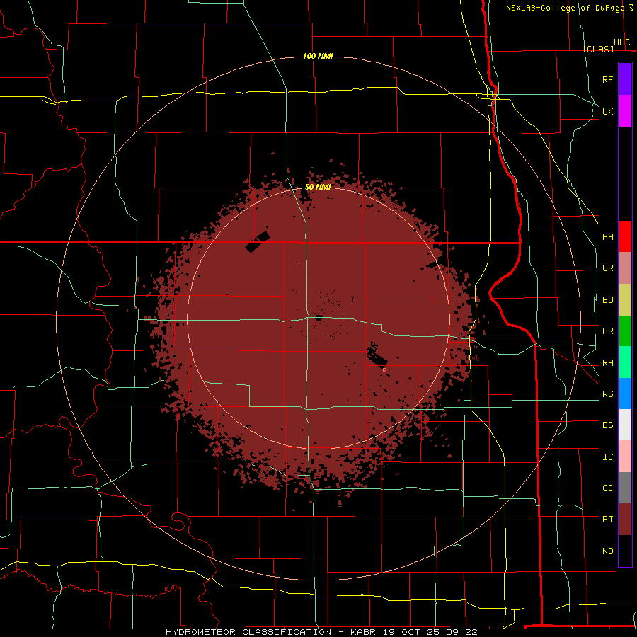Click the 'KABR' station identifier in the caption
This screenshot has width=637, height=637.
point(364,632)
